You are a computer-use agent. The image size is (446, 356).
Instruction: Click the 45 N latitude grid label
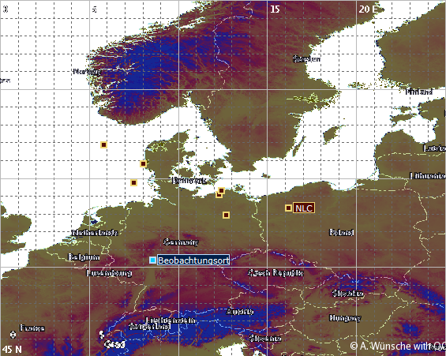tap(12, 349)
